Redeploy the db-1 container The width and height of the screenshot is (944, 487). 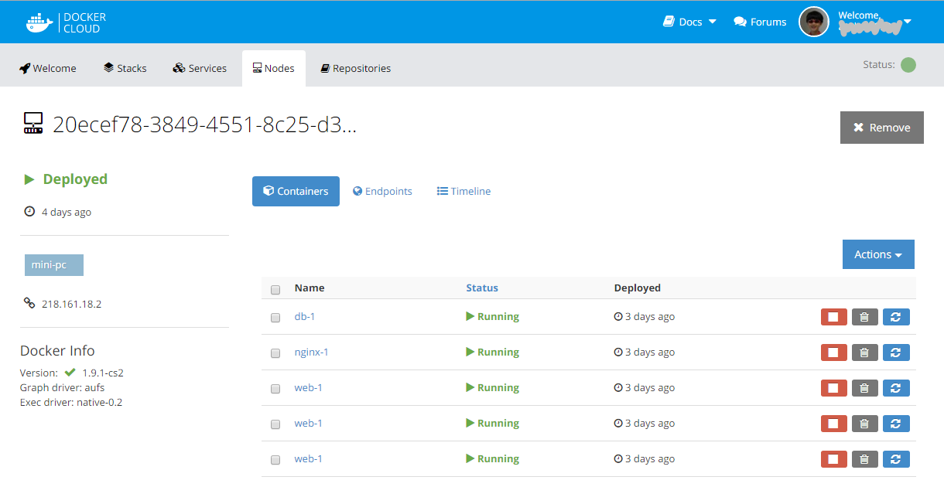[896, 317]
